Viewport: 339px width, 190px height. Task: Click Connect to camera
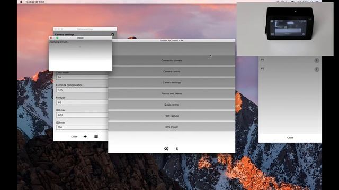tap(172, 60)
